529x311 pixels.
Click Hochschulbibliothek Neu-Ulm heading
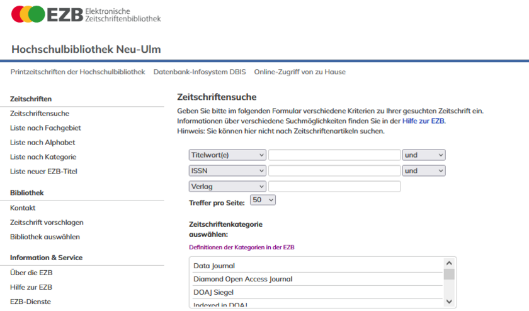(86, 50)
